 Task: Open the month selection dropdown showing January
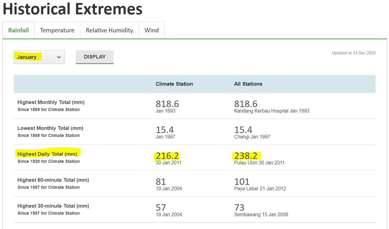pyautogui.click(x=39, y=57)
